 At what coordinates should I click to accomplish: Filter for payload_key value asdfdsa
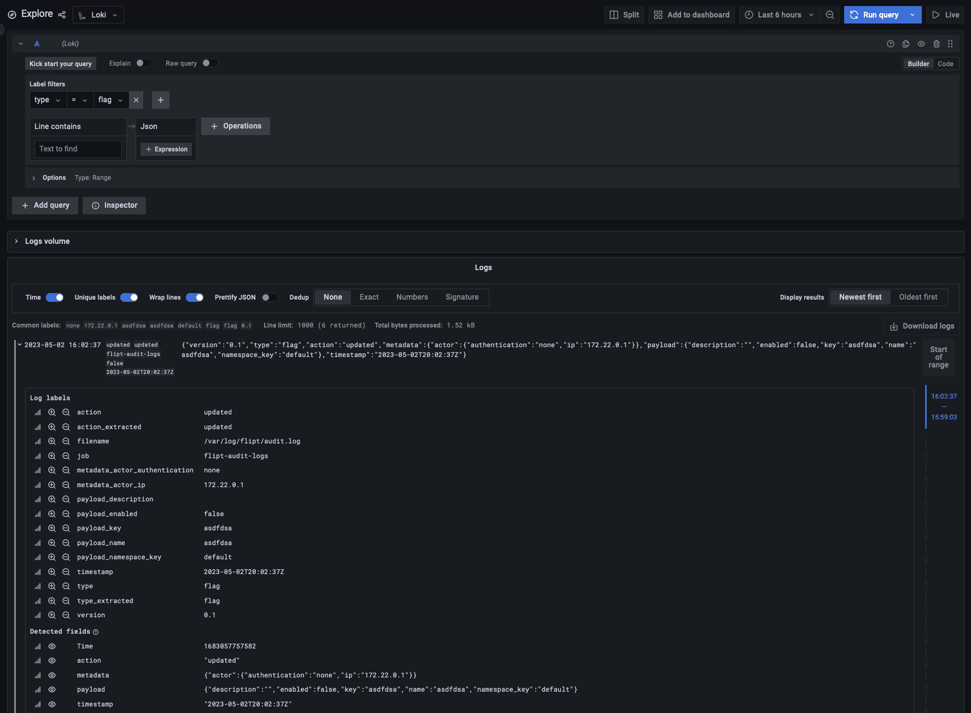(52, 528)
